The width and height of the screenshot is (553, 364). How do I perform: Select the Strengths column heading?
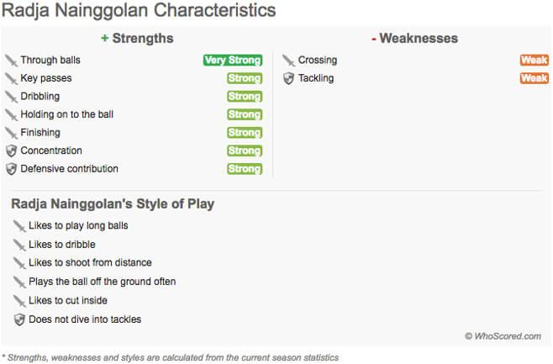[137, 38]
